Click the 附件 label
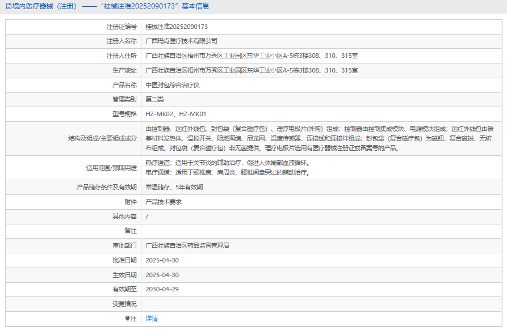 click(131, 202)
